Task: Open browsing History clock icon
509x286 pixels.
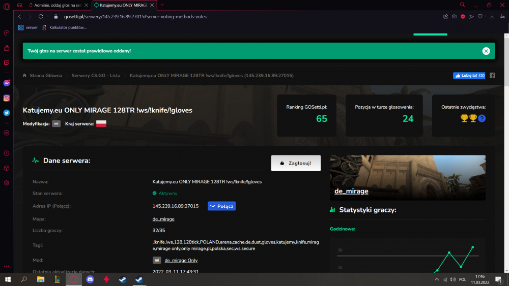Action: pyautogui.click(x=7, y=153)
